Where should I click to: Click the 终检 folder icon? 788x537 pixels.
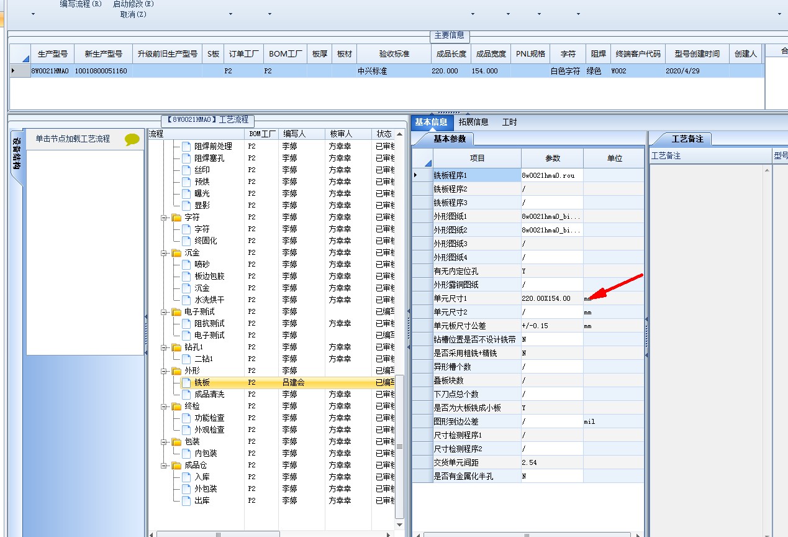coord(176,406)
